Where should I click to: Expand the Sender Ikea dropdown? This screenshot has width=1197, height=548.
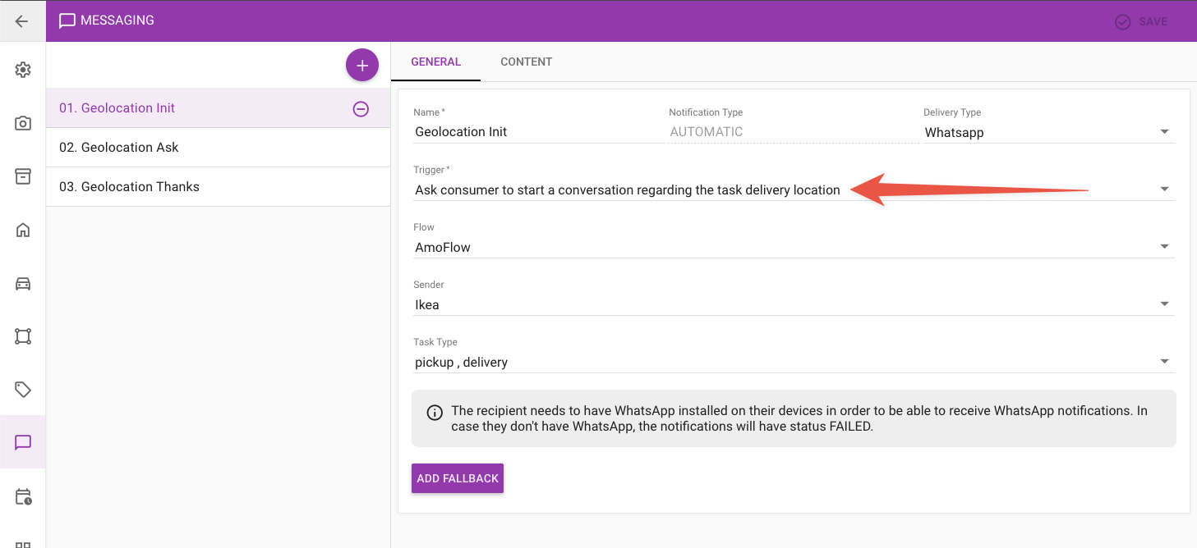tap(794, 304)
